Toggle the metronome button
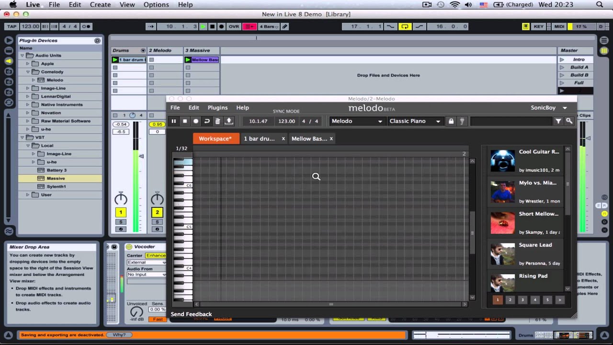The image size is (613, 345). click(86, 26)
